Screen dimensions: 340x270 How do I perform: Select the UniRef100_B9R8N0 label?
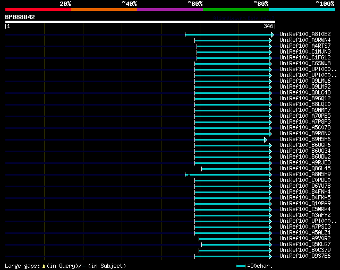pos(305,134)
